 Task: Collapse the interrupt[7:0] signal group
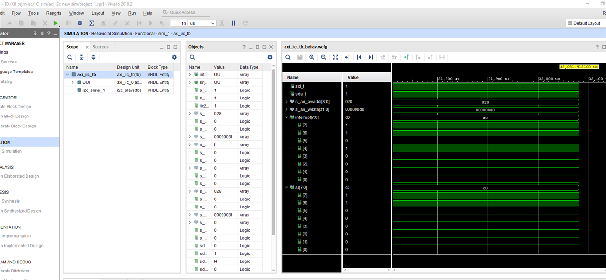pyautogui.click(x=286, y=117)
